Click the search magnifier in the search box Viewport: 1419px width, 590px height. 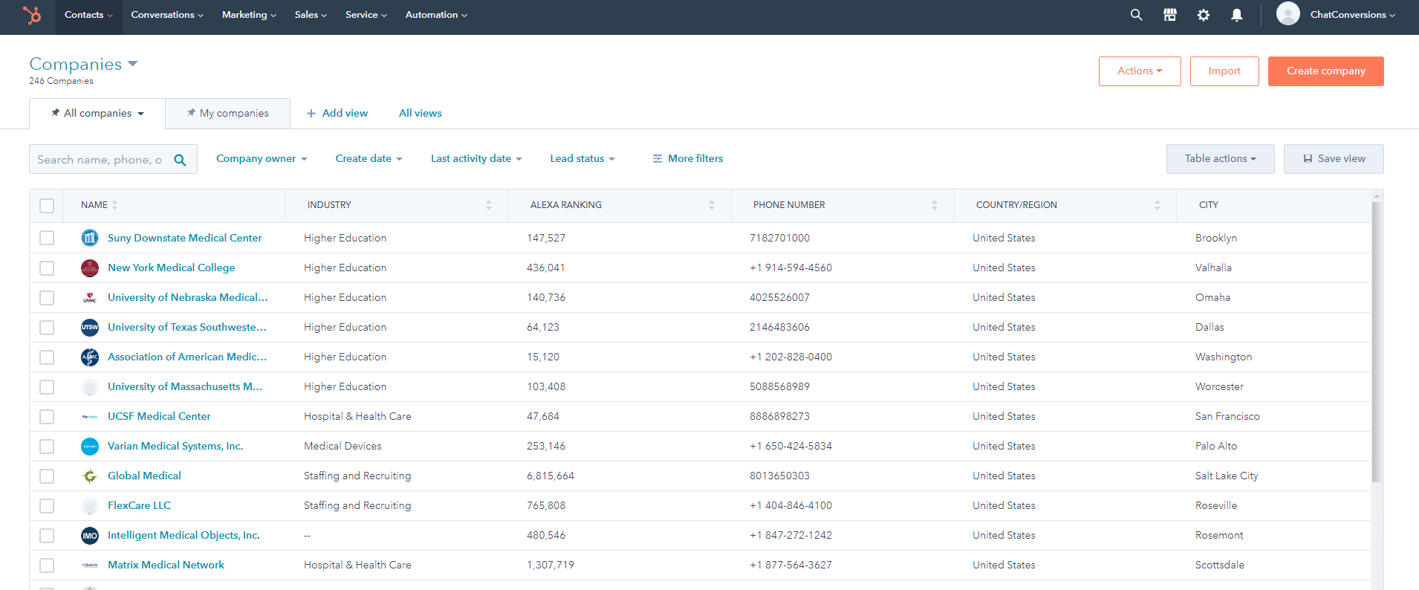(x=180, y=160)
